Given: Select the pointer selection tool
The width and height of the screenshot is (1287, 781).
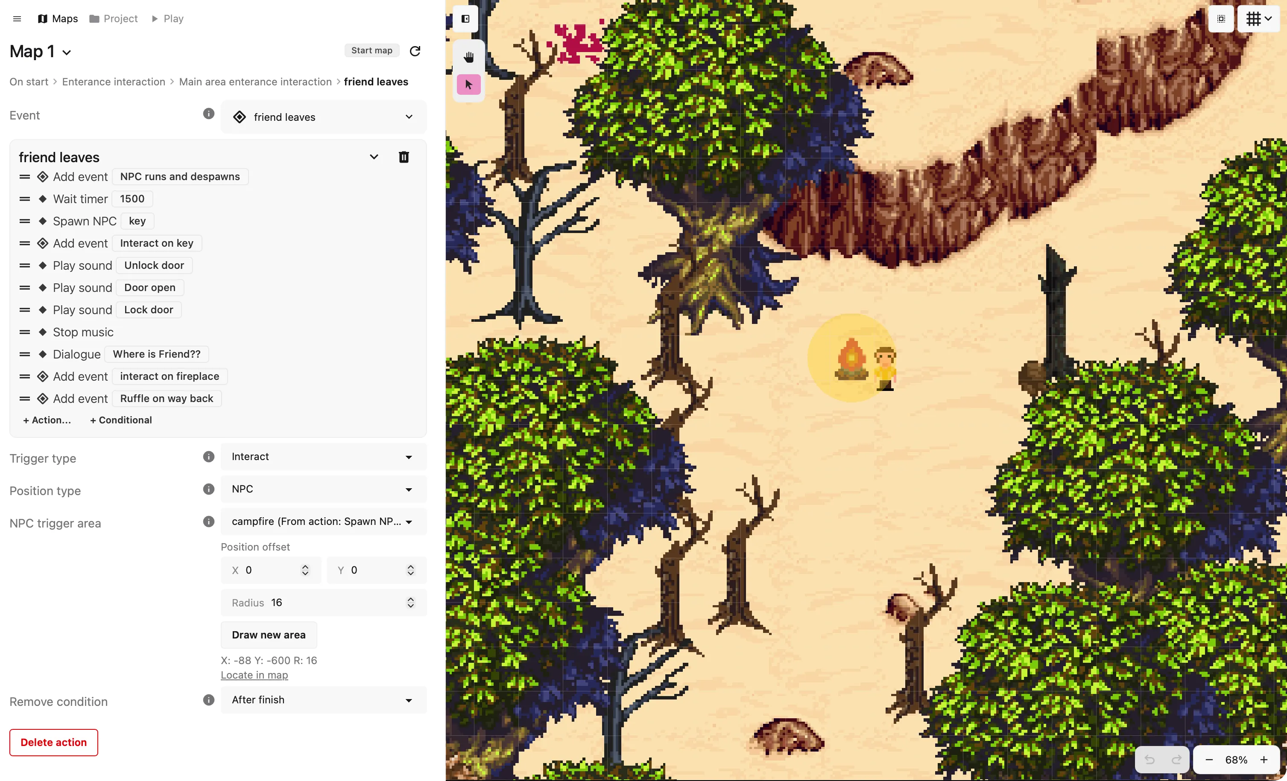Looking at the screenshot, I should 468,84.
